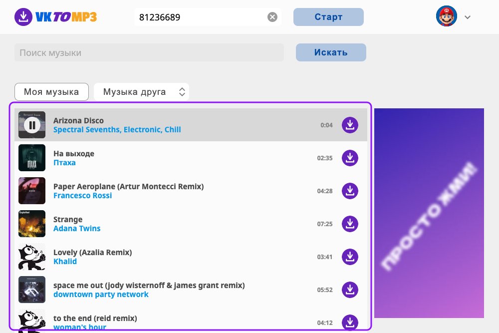Image resolution: width=499 pixels, height=333 pixels.
Task: Download the Arizona Disco track
Action: pyautogui.click(x=350, y=125)
